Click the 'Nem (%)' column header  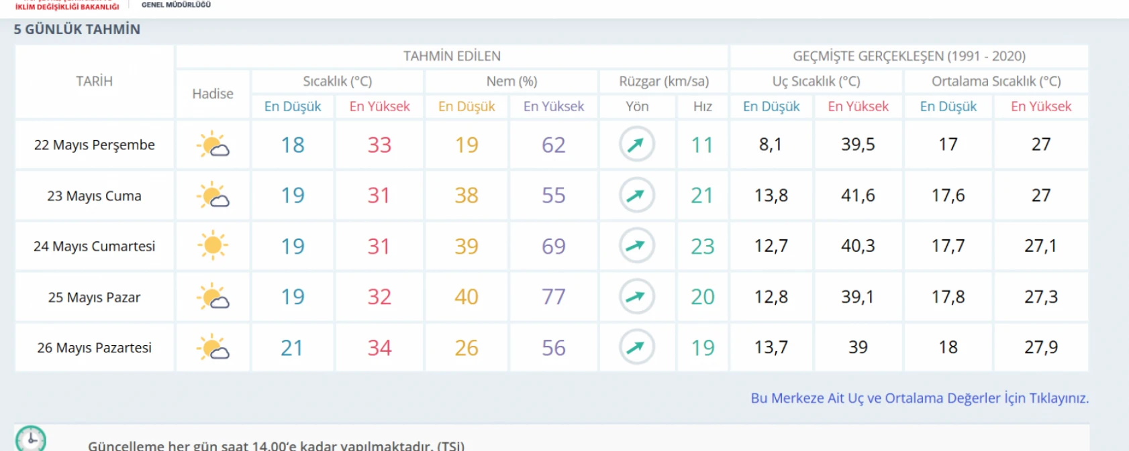[x=511, y=81]
